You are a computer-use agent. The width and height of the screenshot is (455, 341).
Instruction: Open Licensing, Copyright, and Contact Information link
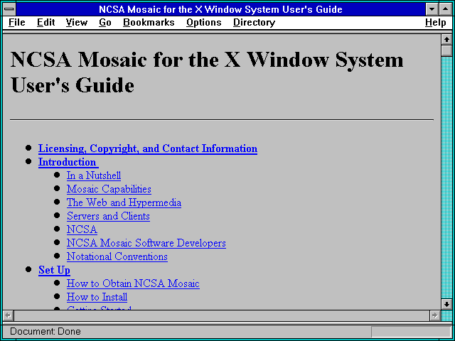click(x=148, y=148)
